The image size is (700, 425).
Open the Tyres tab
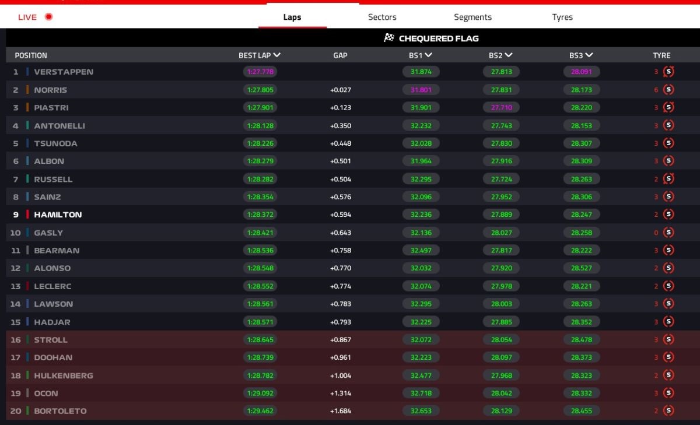click(x=562, y=17)
